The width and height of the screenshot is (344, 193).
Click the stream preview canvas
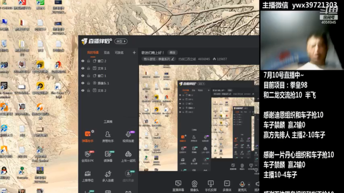tap(199, 118)
